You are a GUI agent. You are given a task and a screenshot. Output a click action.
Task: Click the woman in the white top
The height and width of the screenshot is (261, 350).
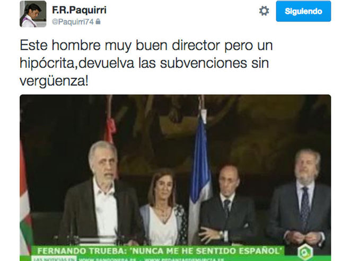click(x=163, y=208)
